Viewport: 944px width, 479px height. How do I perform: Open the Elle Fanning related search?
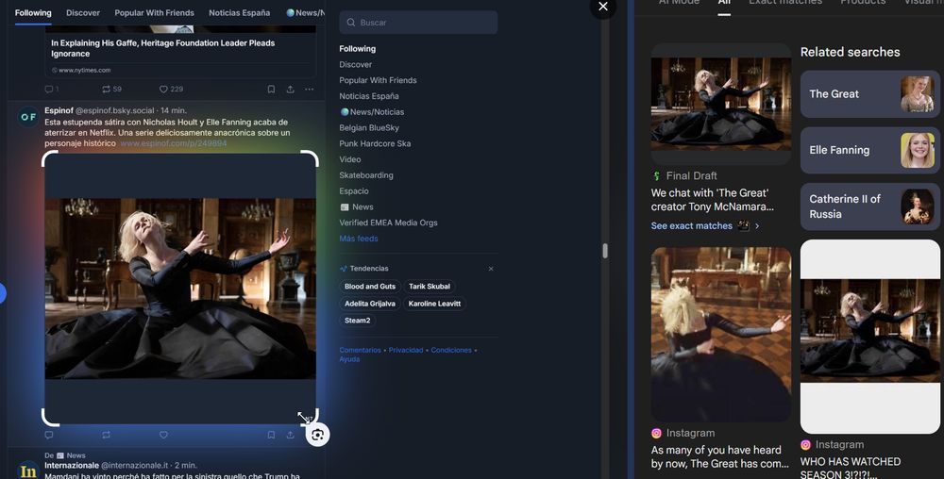pyautogui.click(x=869, y=150)
